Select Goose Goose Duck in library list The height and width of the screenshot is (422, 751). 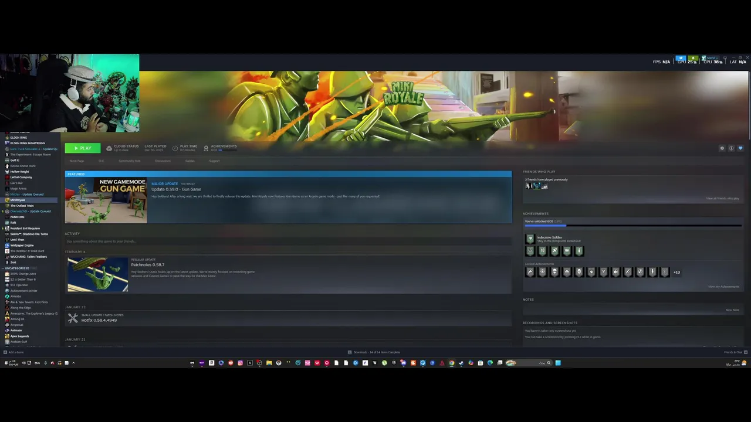pyautogui.click(x=22, y=166)
